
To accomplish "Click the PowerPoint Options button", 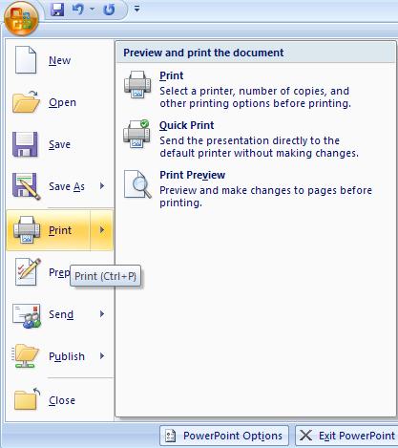I will 224,436.
